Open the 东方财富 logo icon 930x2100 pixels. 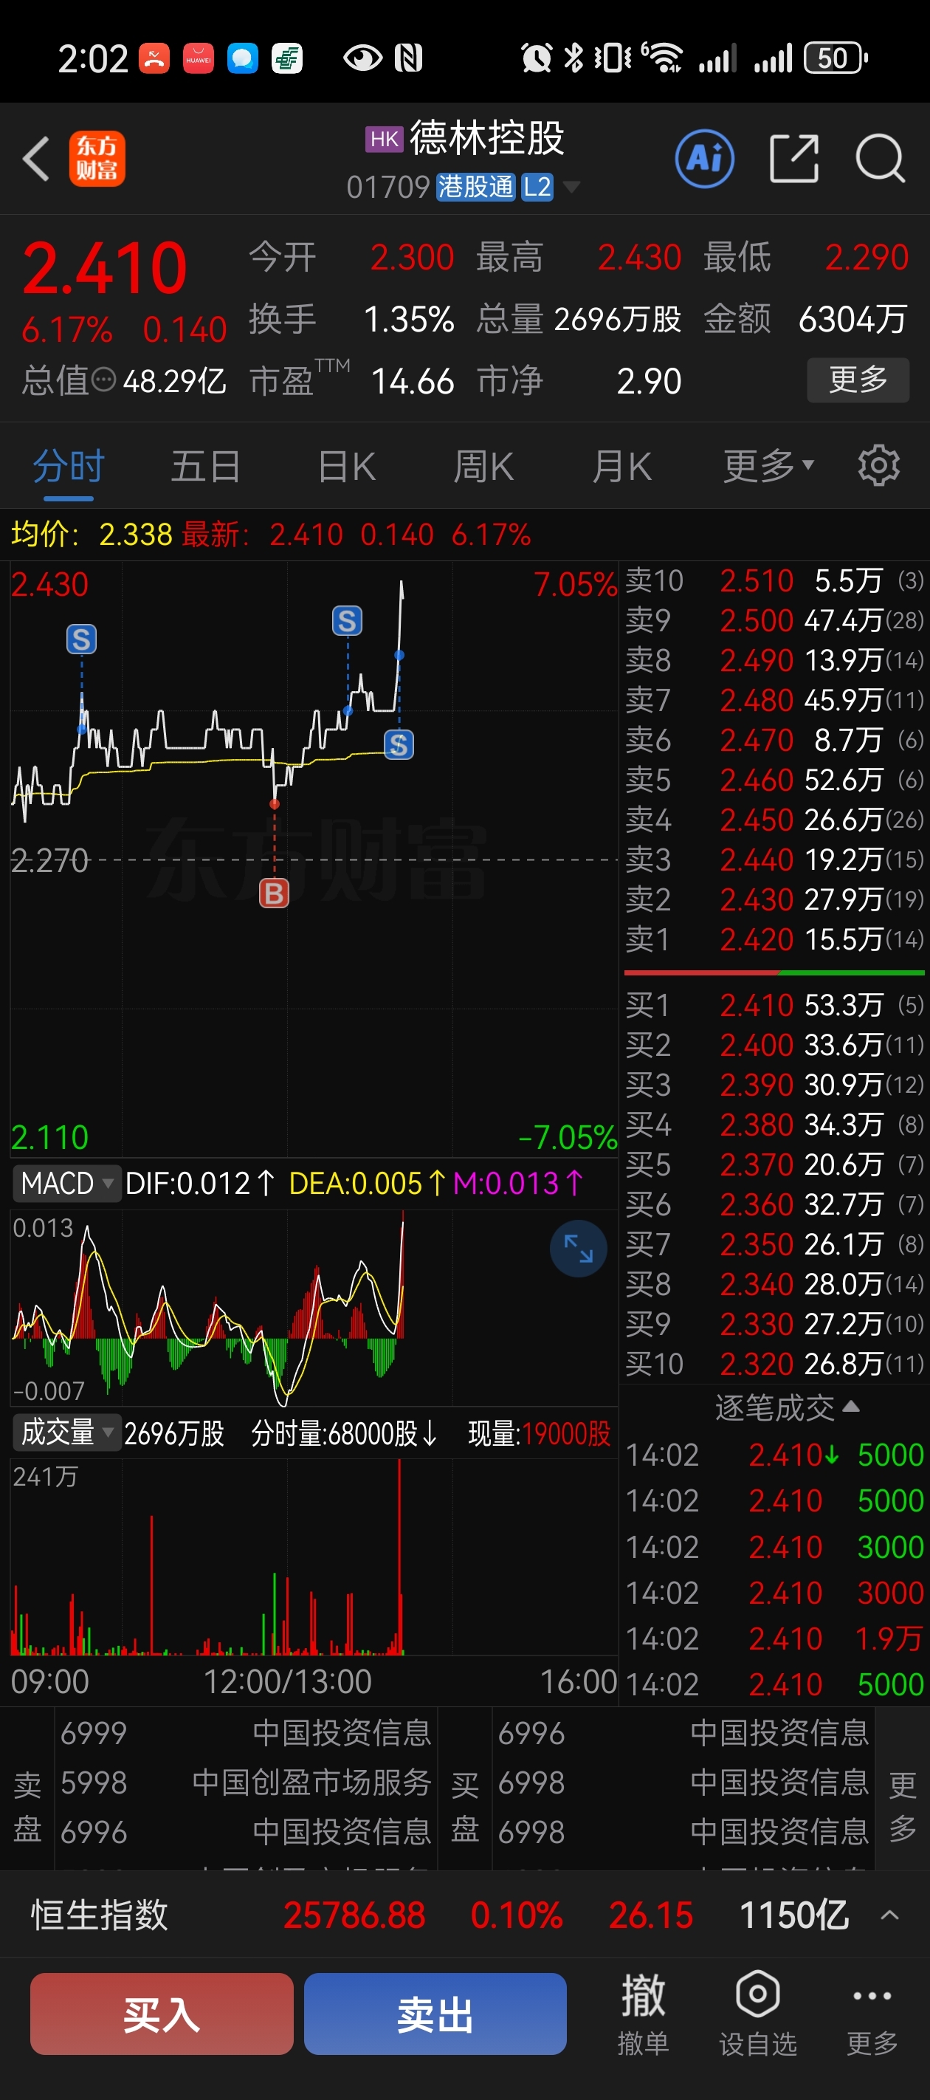tap(97, 158)
